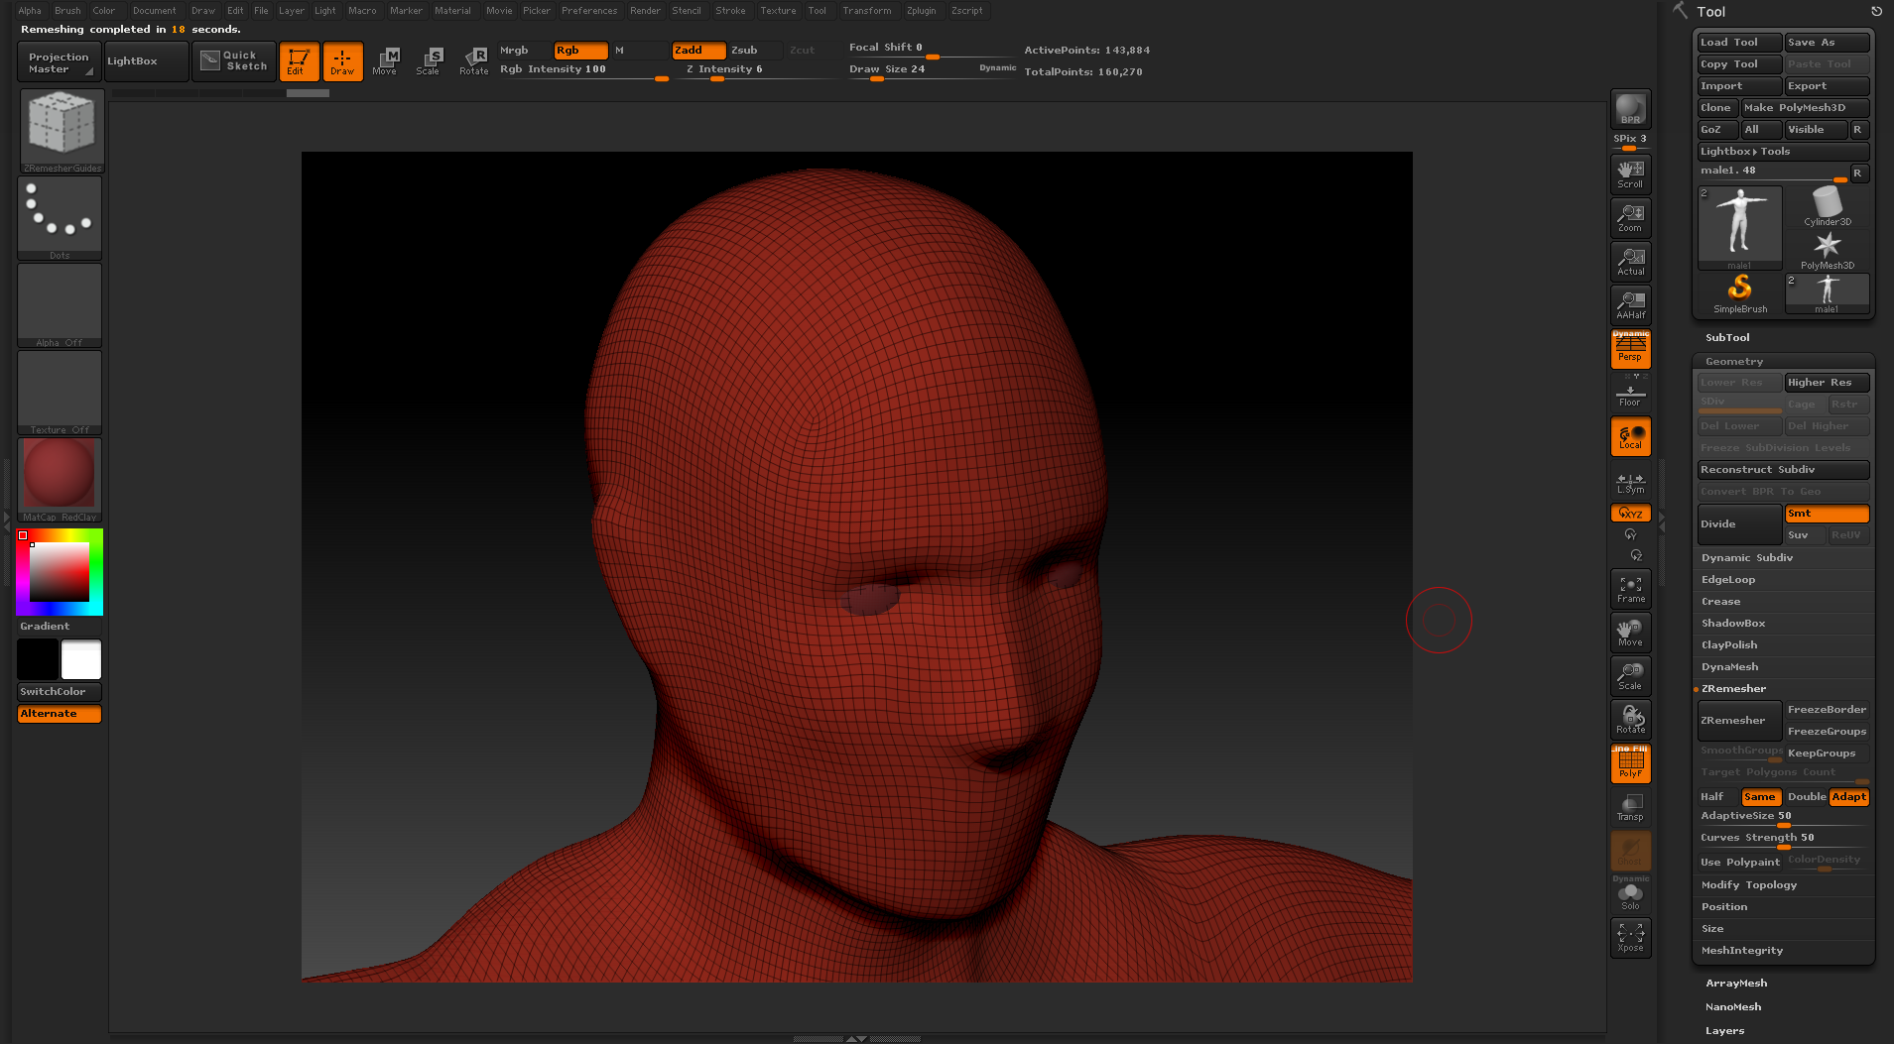1894x1044 pixels.
Task: Open the Zplugin menu
Action: [x=921, y=11]
